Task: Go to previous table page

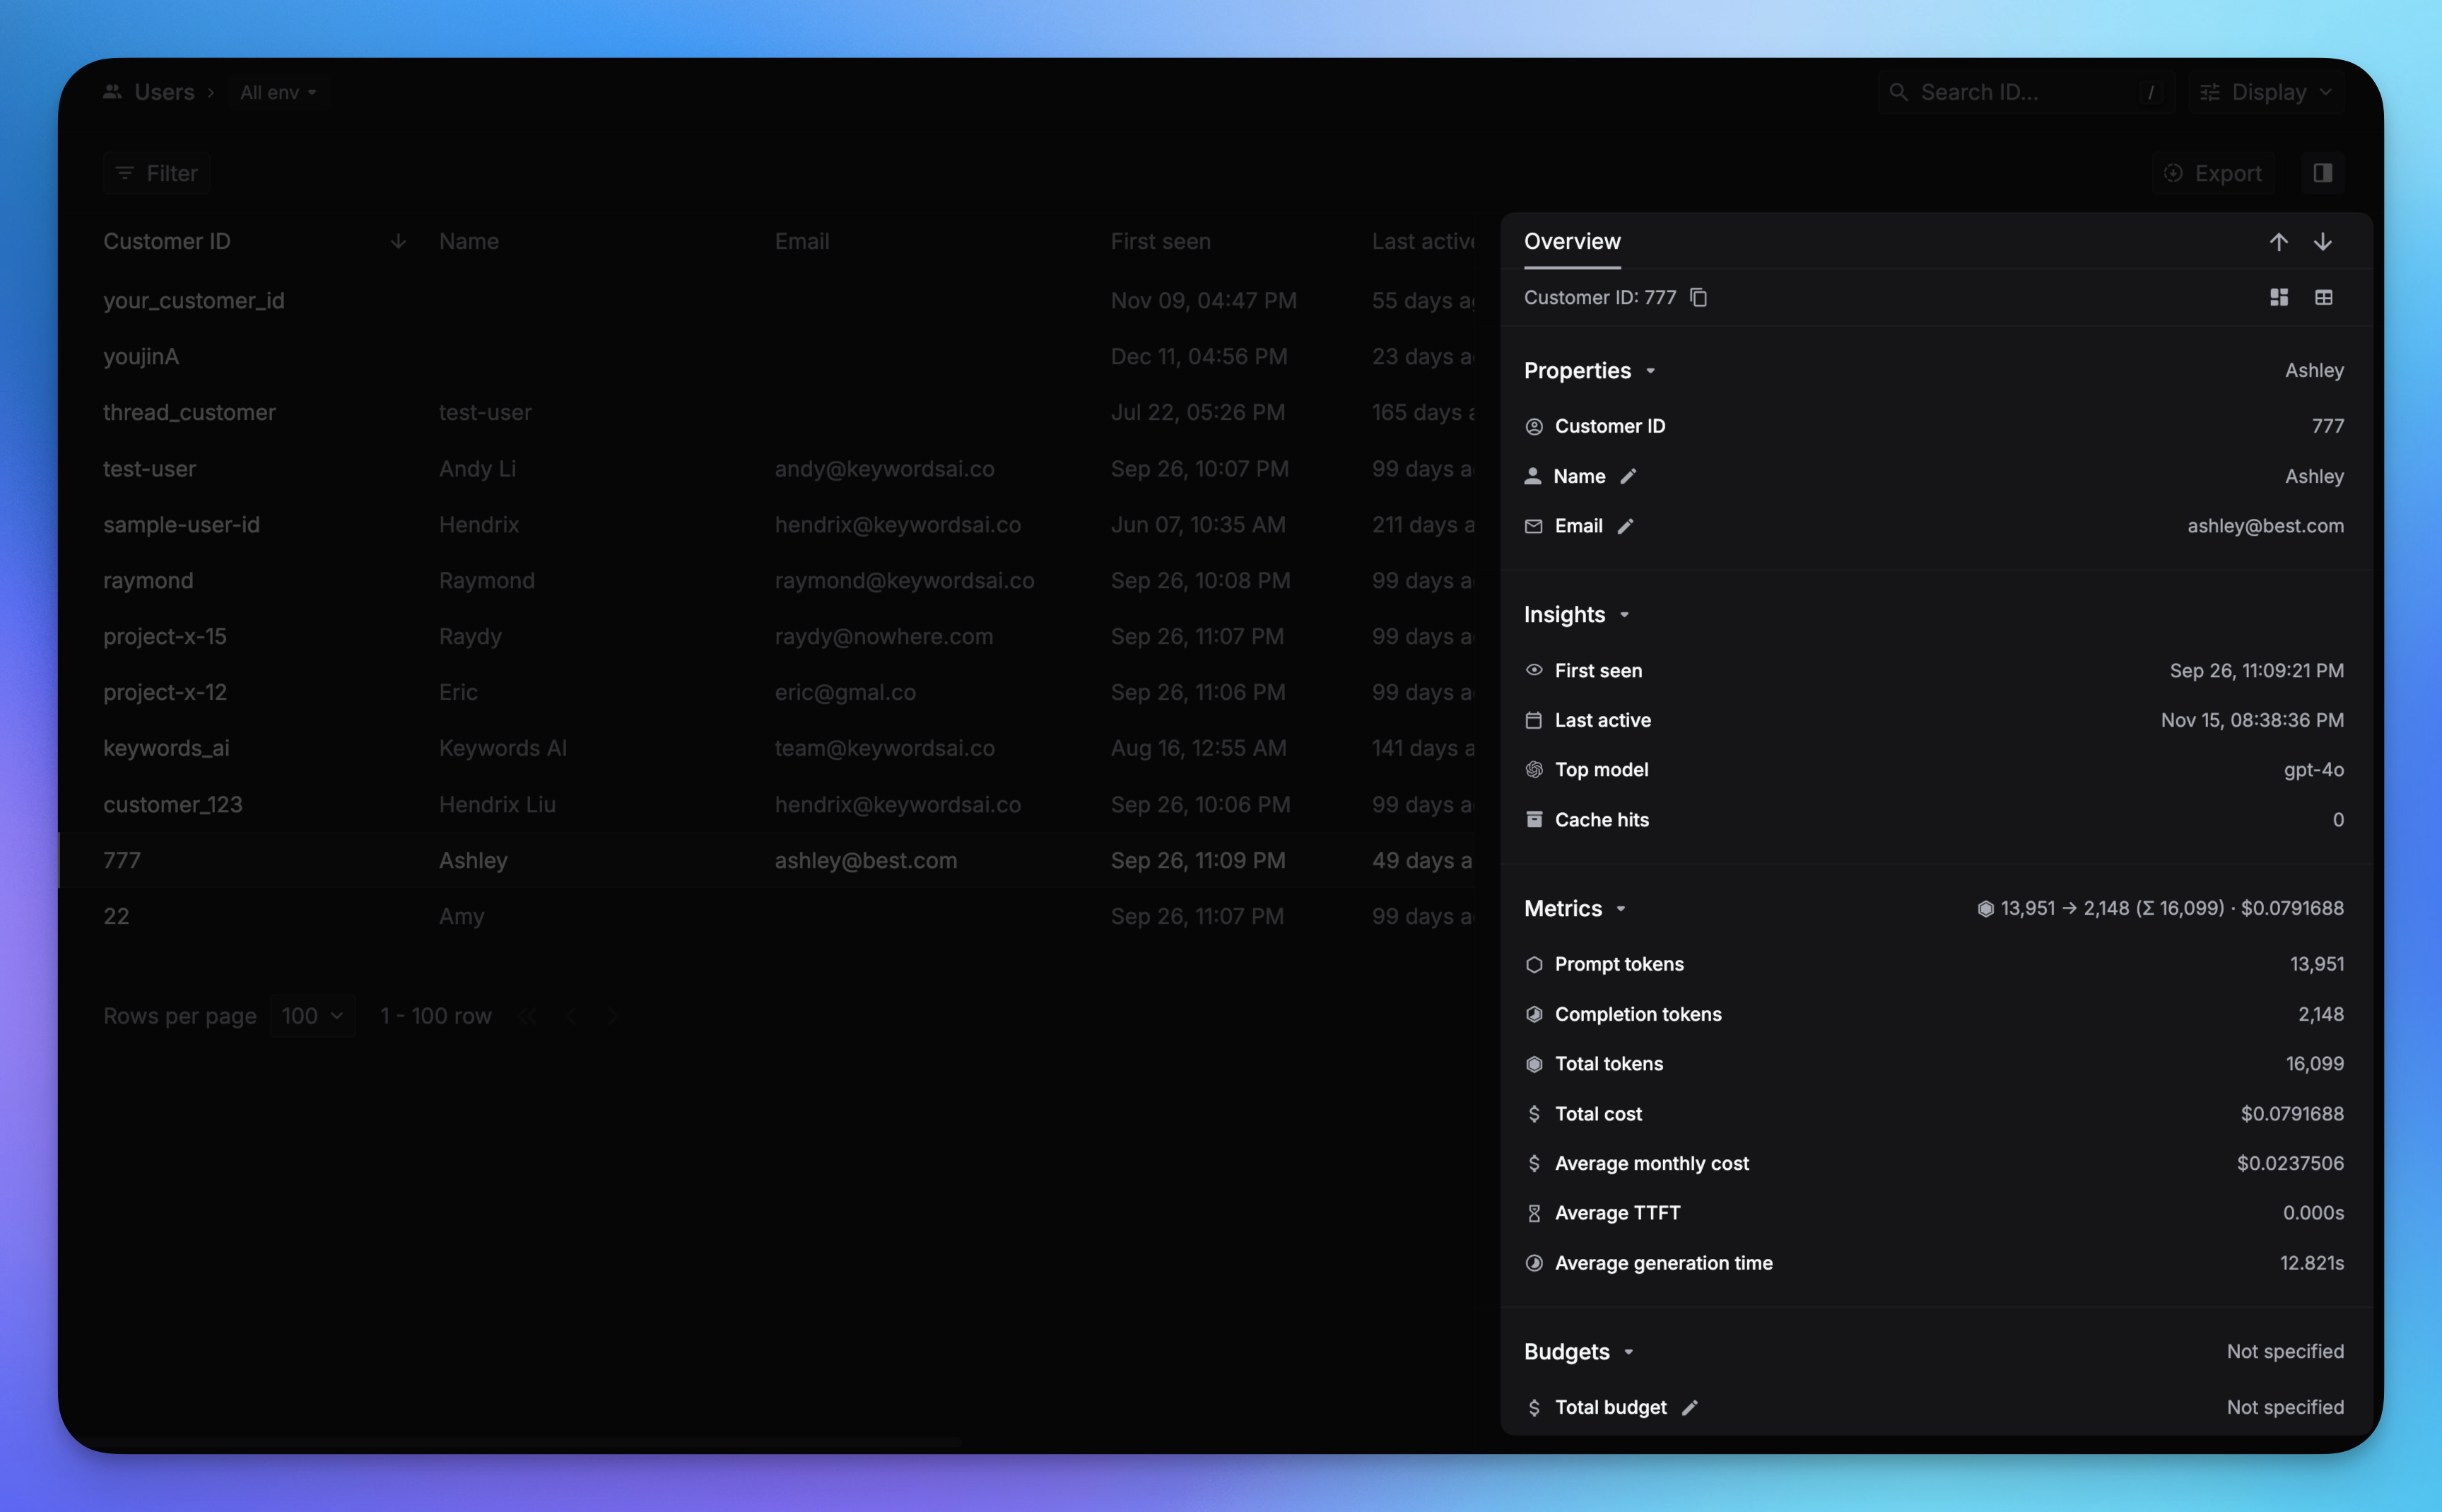Action: pyautogui.click(x=570, y=1016)
